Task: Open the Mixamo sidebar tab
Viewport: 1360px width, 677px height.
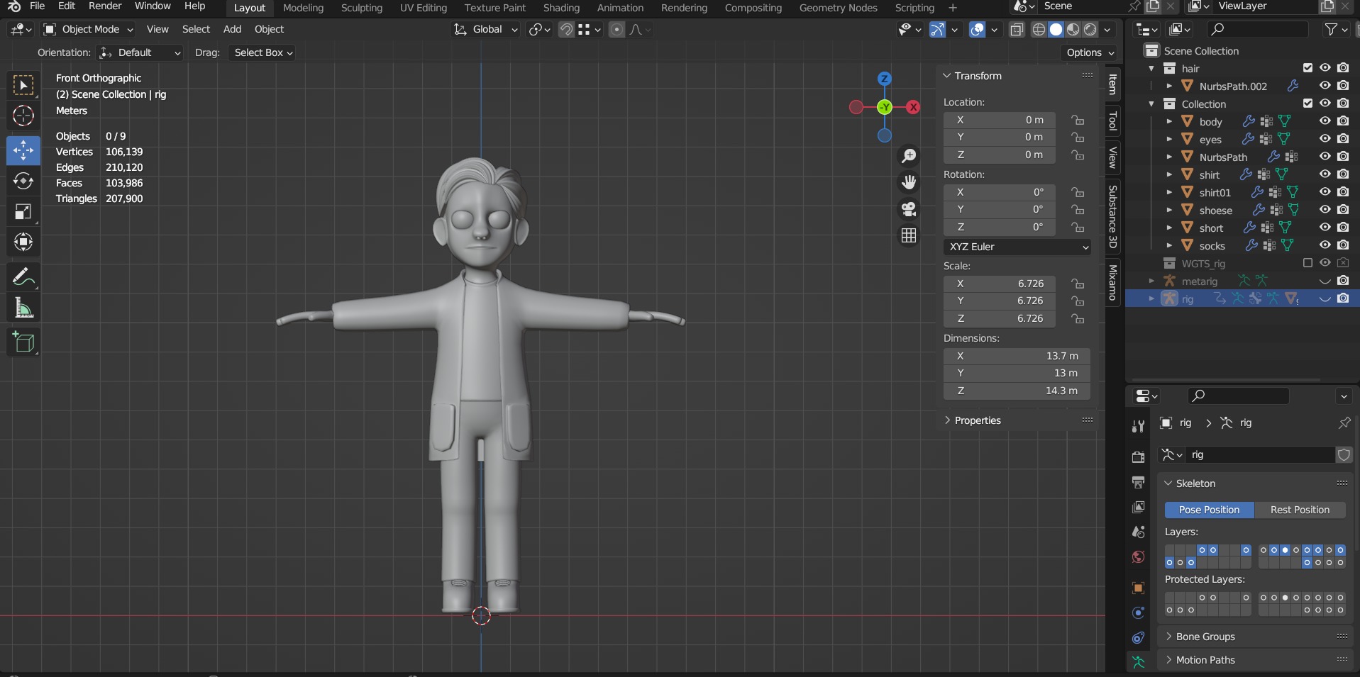Action: click(1113, 282)
